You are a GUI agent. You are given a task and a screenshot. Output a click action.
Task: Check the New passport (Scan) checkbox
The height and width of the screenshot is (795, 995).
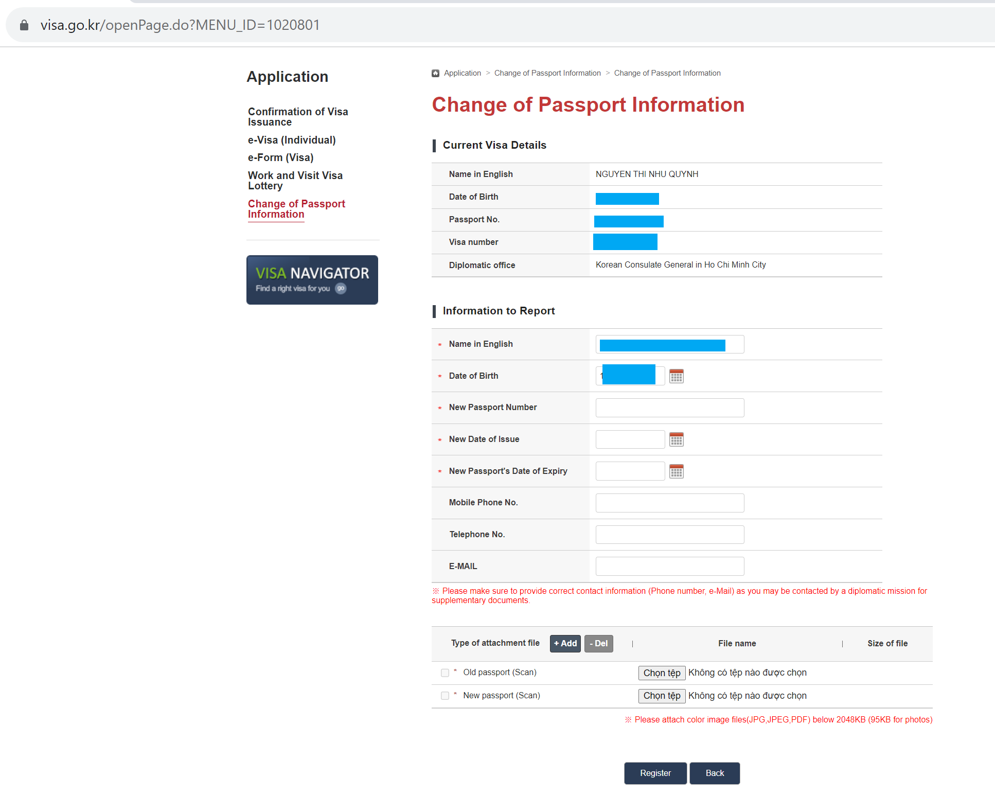(445, 696)
